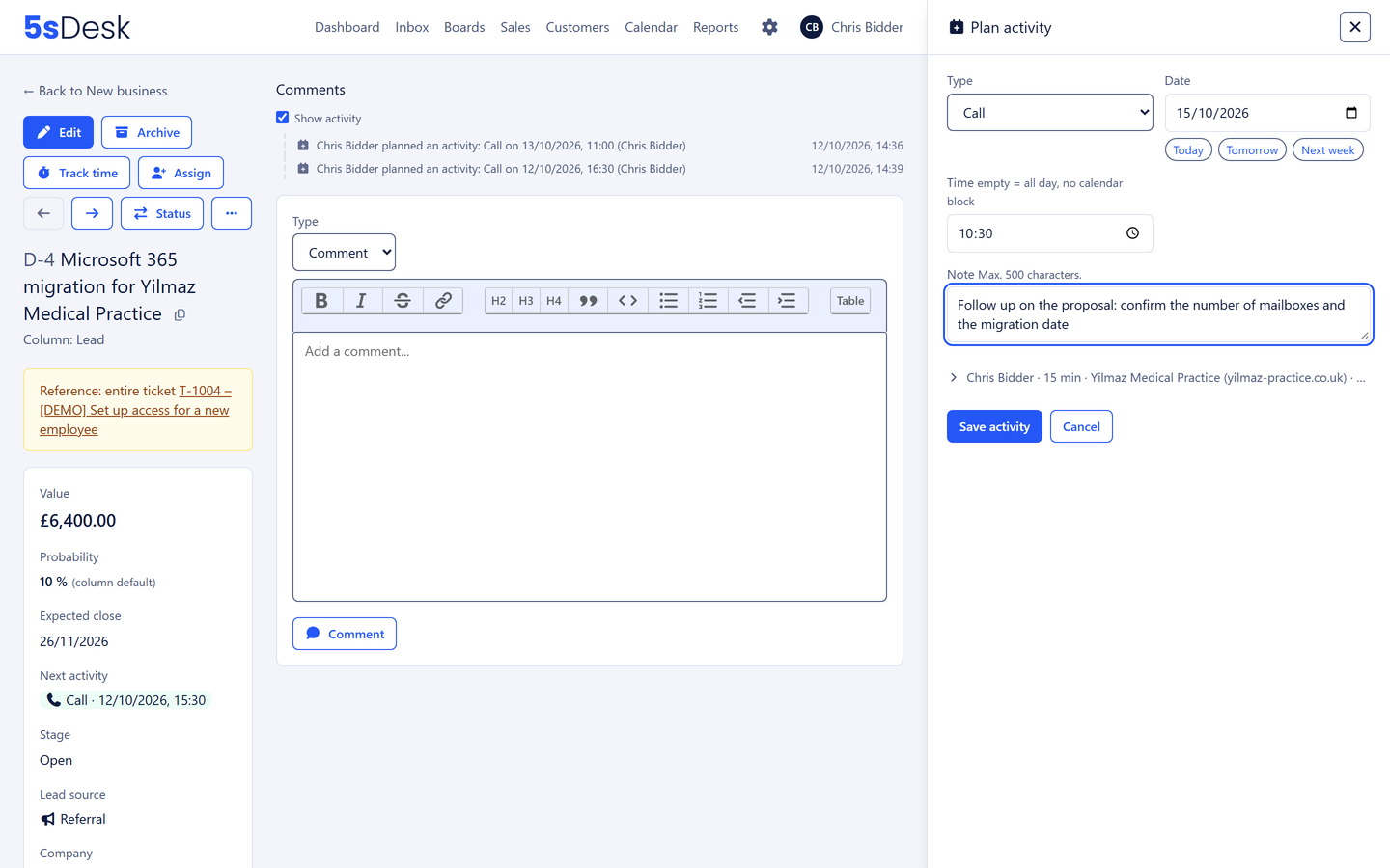Copy deal title with copy icon
Viewport: 1390px width, 868px height.
180,314
